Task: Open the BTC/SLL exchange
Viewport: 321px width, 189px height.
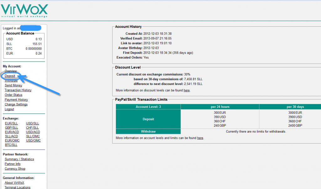Action: [x=11, y=145]
